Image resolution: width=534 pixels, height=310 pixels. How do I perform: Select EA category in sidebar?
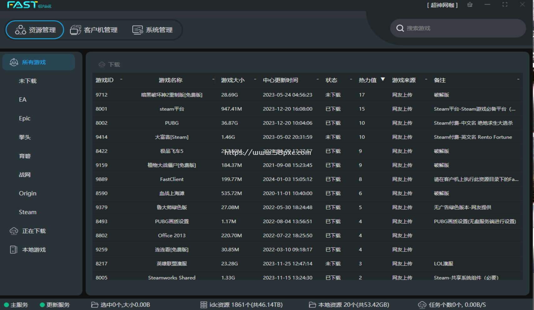[23, 99]
